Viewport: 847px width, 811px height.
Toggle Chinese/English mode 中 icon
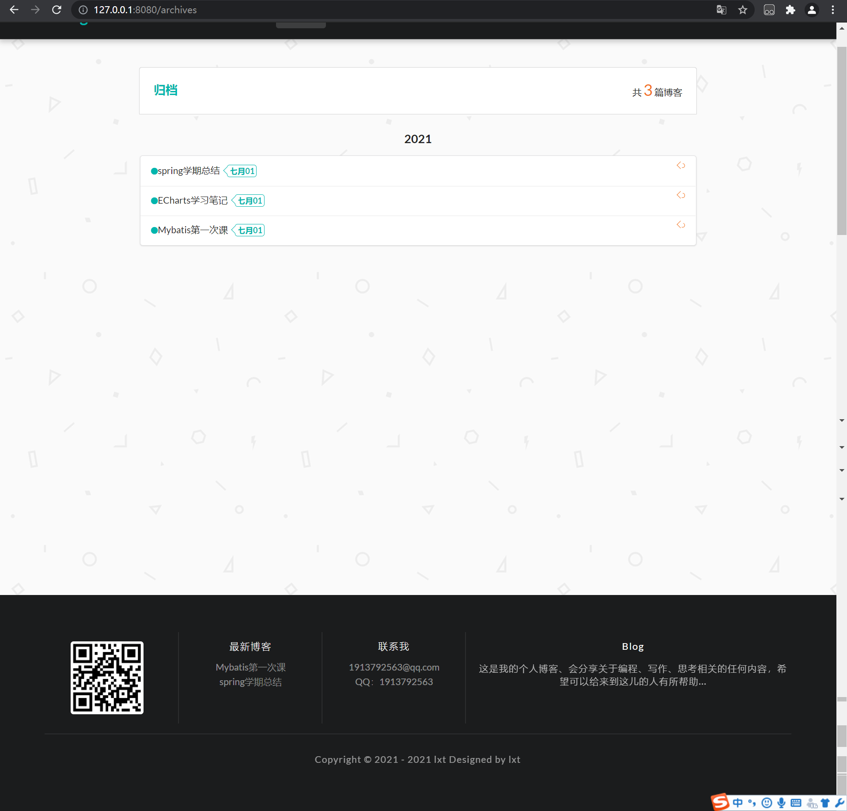pos(737,803)
